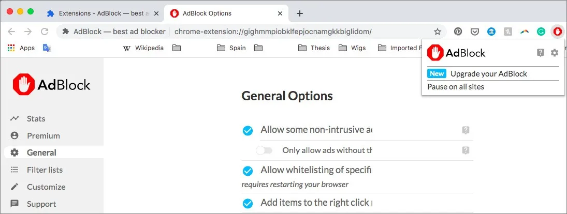
Task: Click the Grammarly extension icon
Action: (541, 32)
